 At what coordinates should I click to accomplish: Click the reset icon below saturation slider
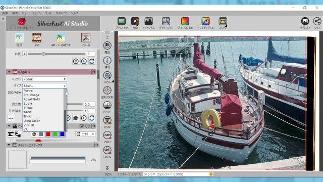click(92, 61)
